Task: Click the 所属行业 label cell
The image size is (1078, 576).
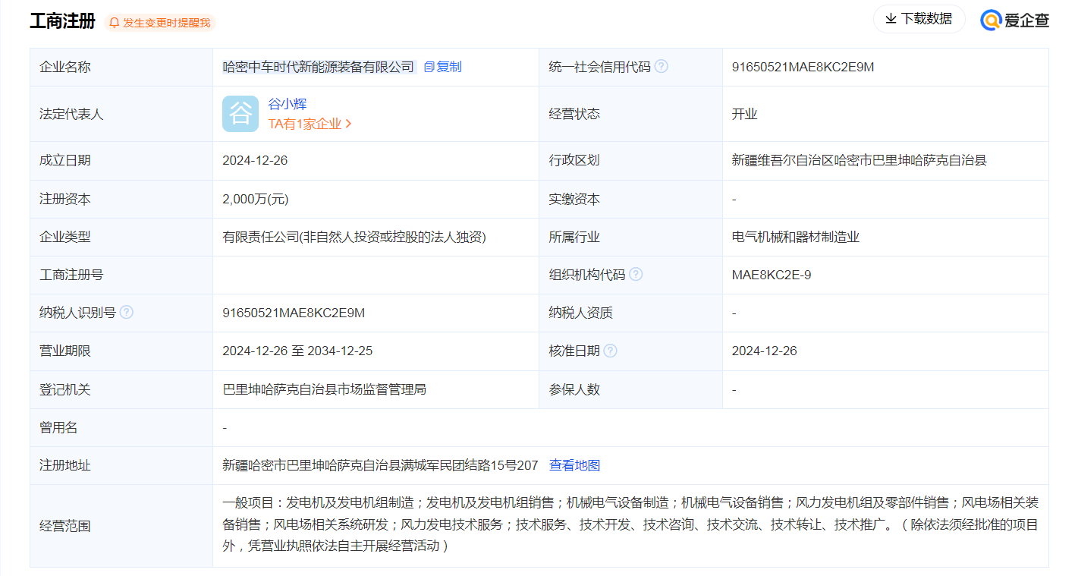Action: coord(630,237)
